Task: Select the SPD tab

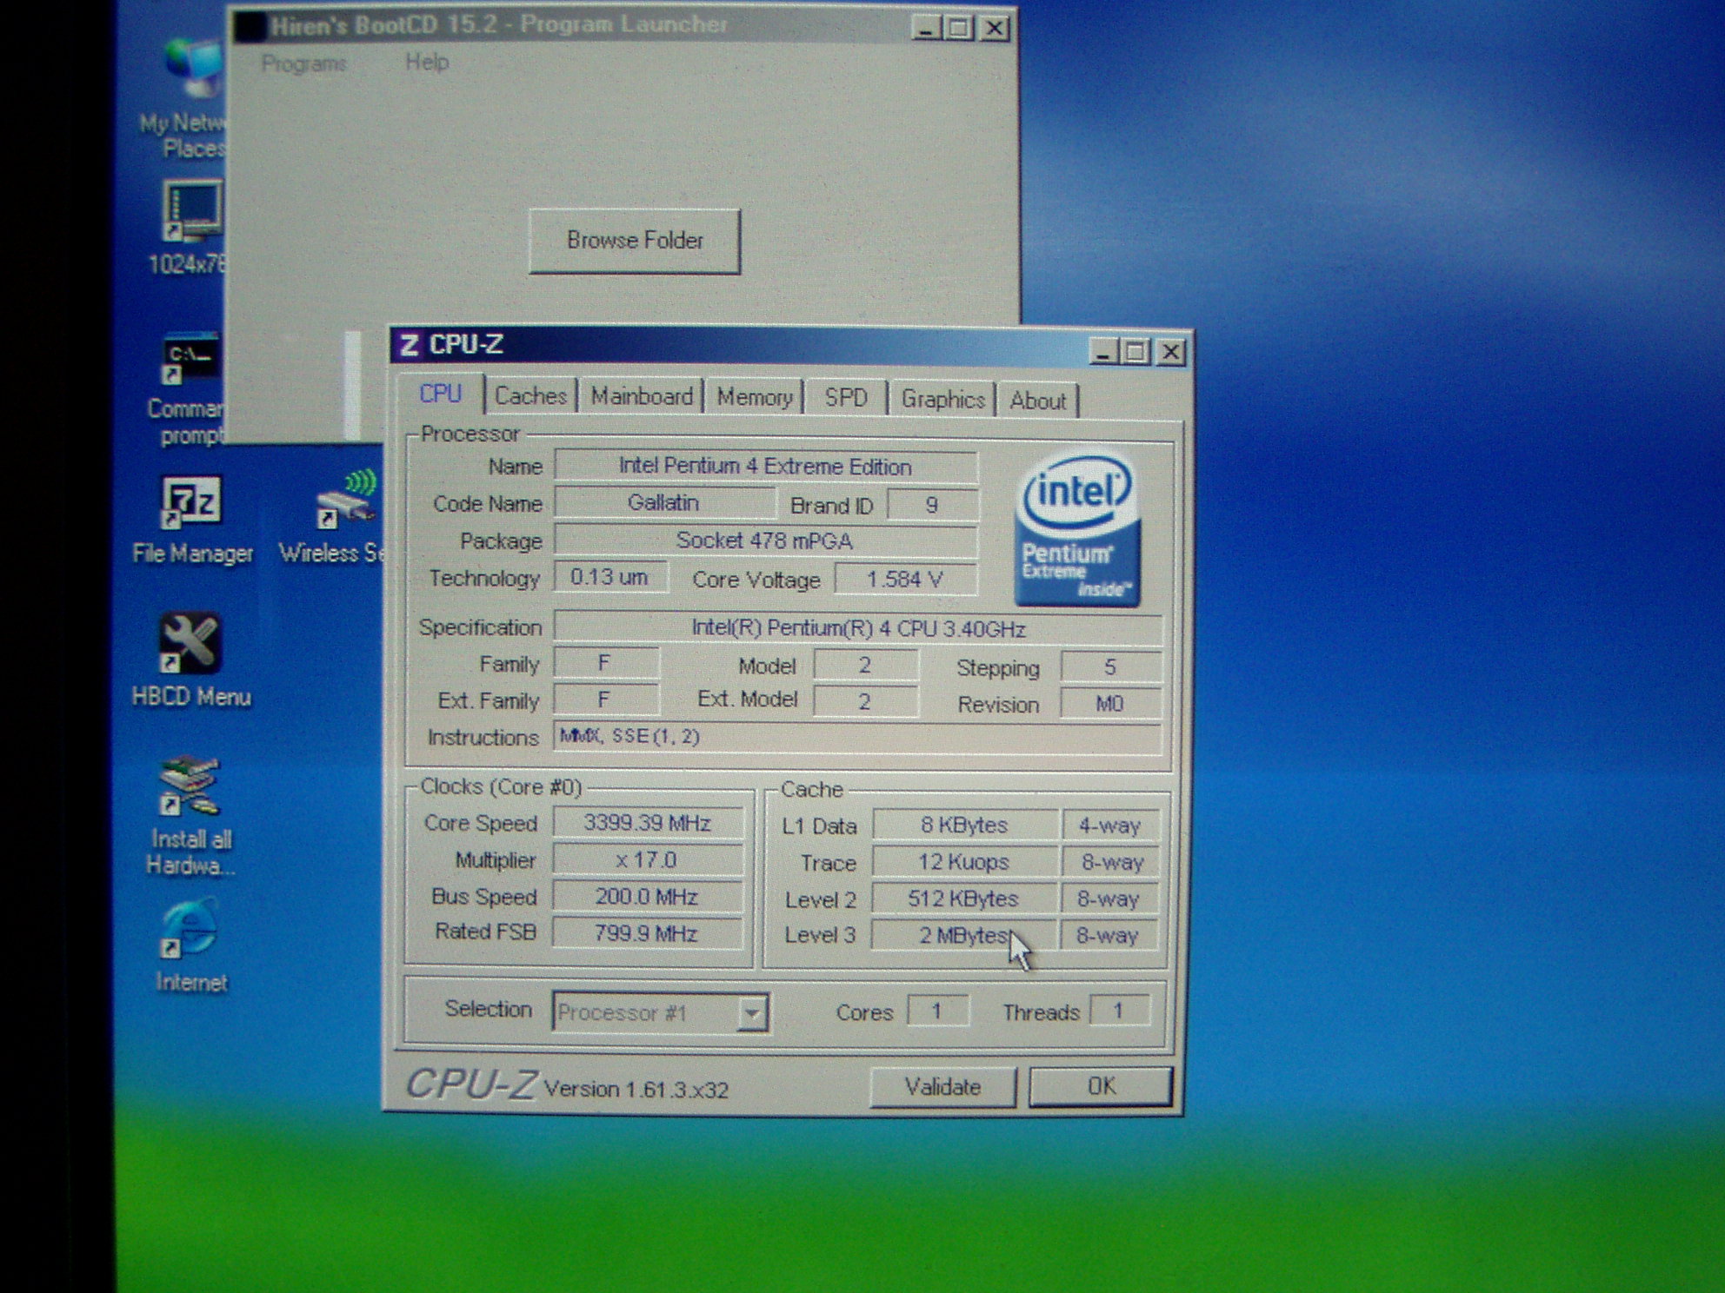Action: tap(845, 399)
